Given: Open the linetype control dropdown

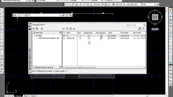Looking at the screenshot, I should coord(82,1).
